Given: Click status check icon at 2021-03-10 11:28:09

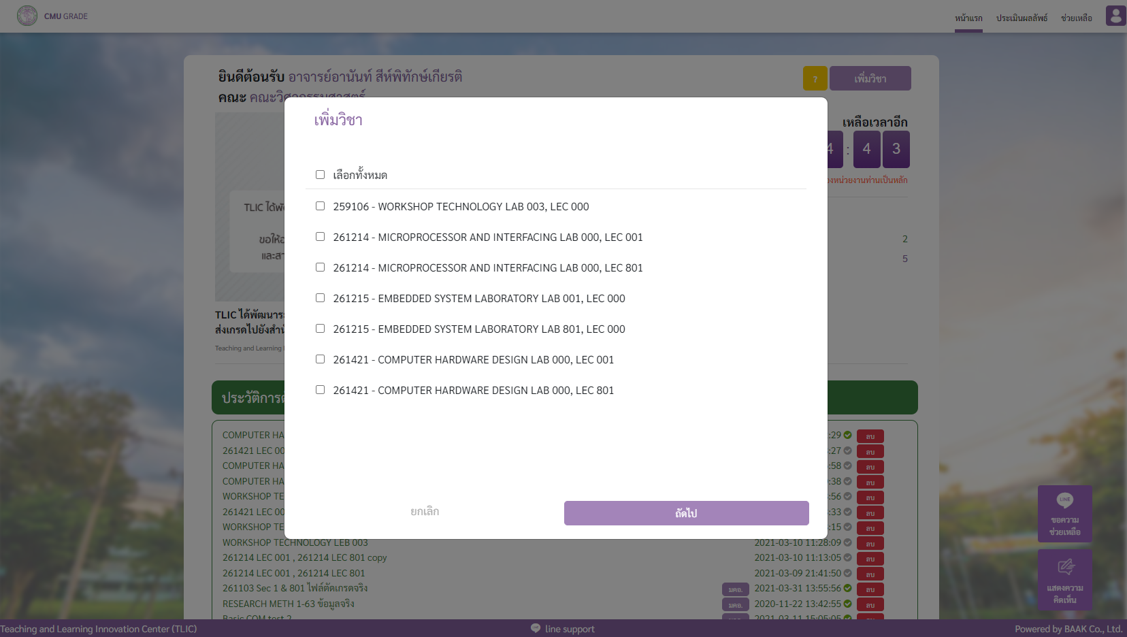Looking at the screenshot, I should pyautogui.click(x=848, y=542).
